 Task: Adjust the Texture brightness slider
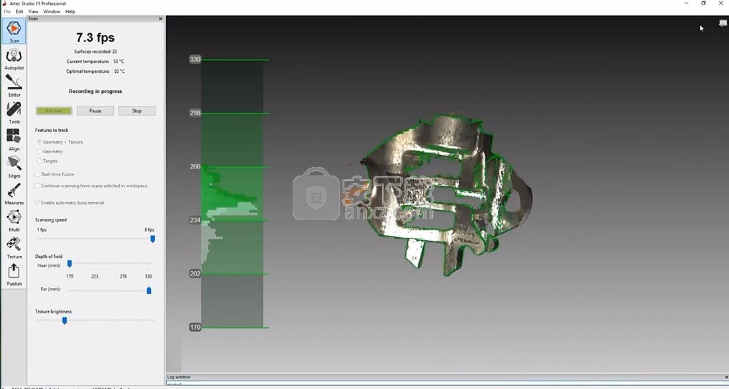tap(65, 320)
